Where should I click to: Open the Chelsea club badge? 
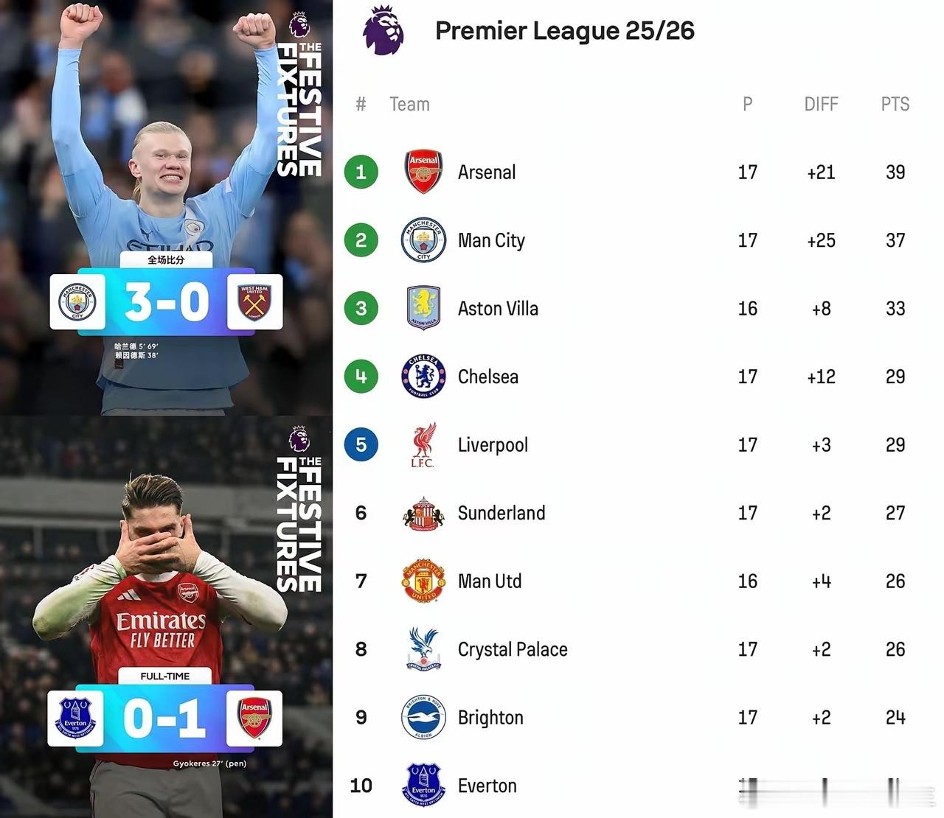tap(423, 377)
